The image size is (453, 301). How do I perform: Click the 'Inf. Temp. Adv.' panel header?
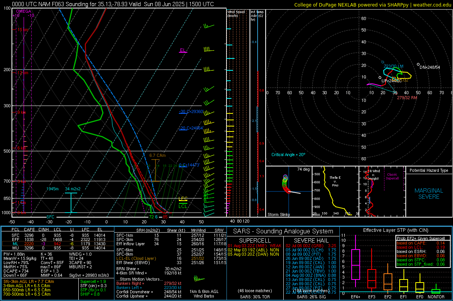[257, 16]
